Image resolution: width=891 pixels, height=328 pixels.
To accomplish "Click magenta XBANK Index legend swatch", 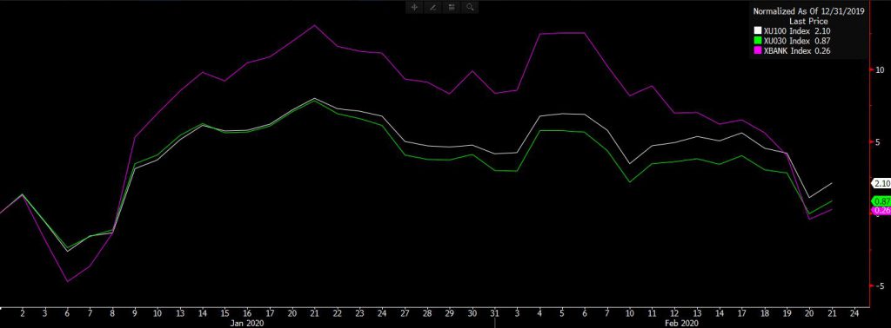I will (x=758, y=50).
